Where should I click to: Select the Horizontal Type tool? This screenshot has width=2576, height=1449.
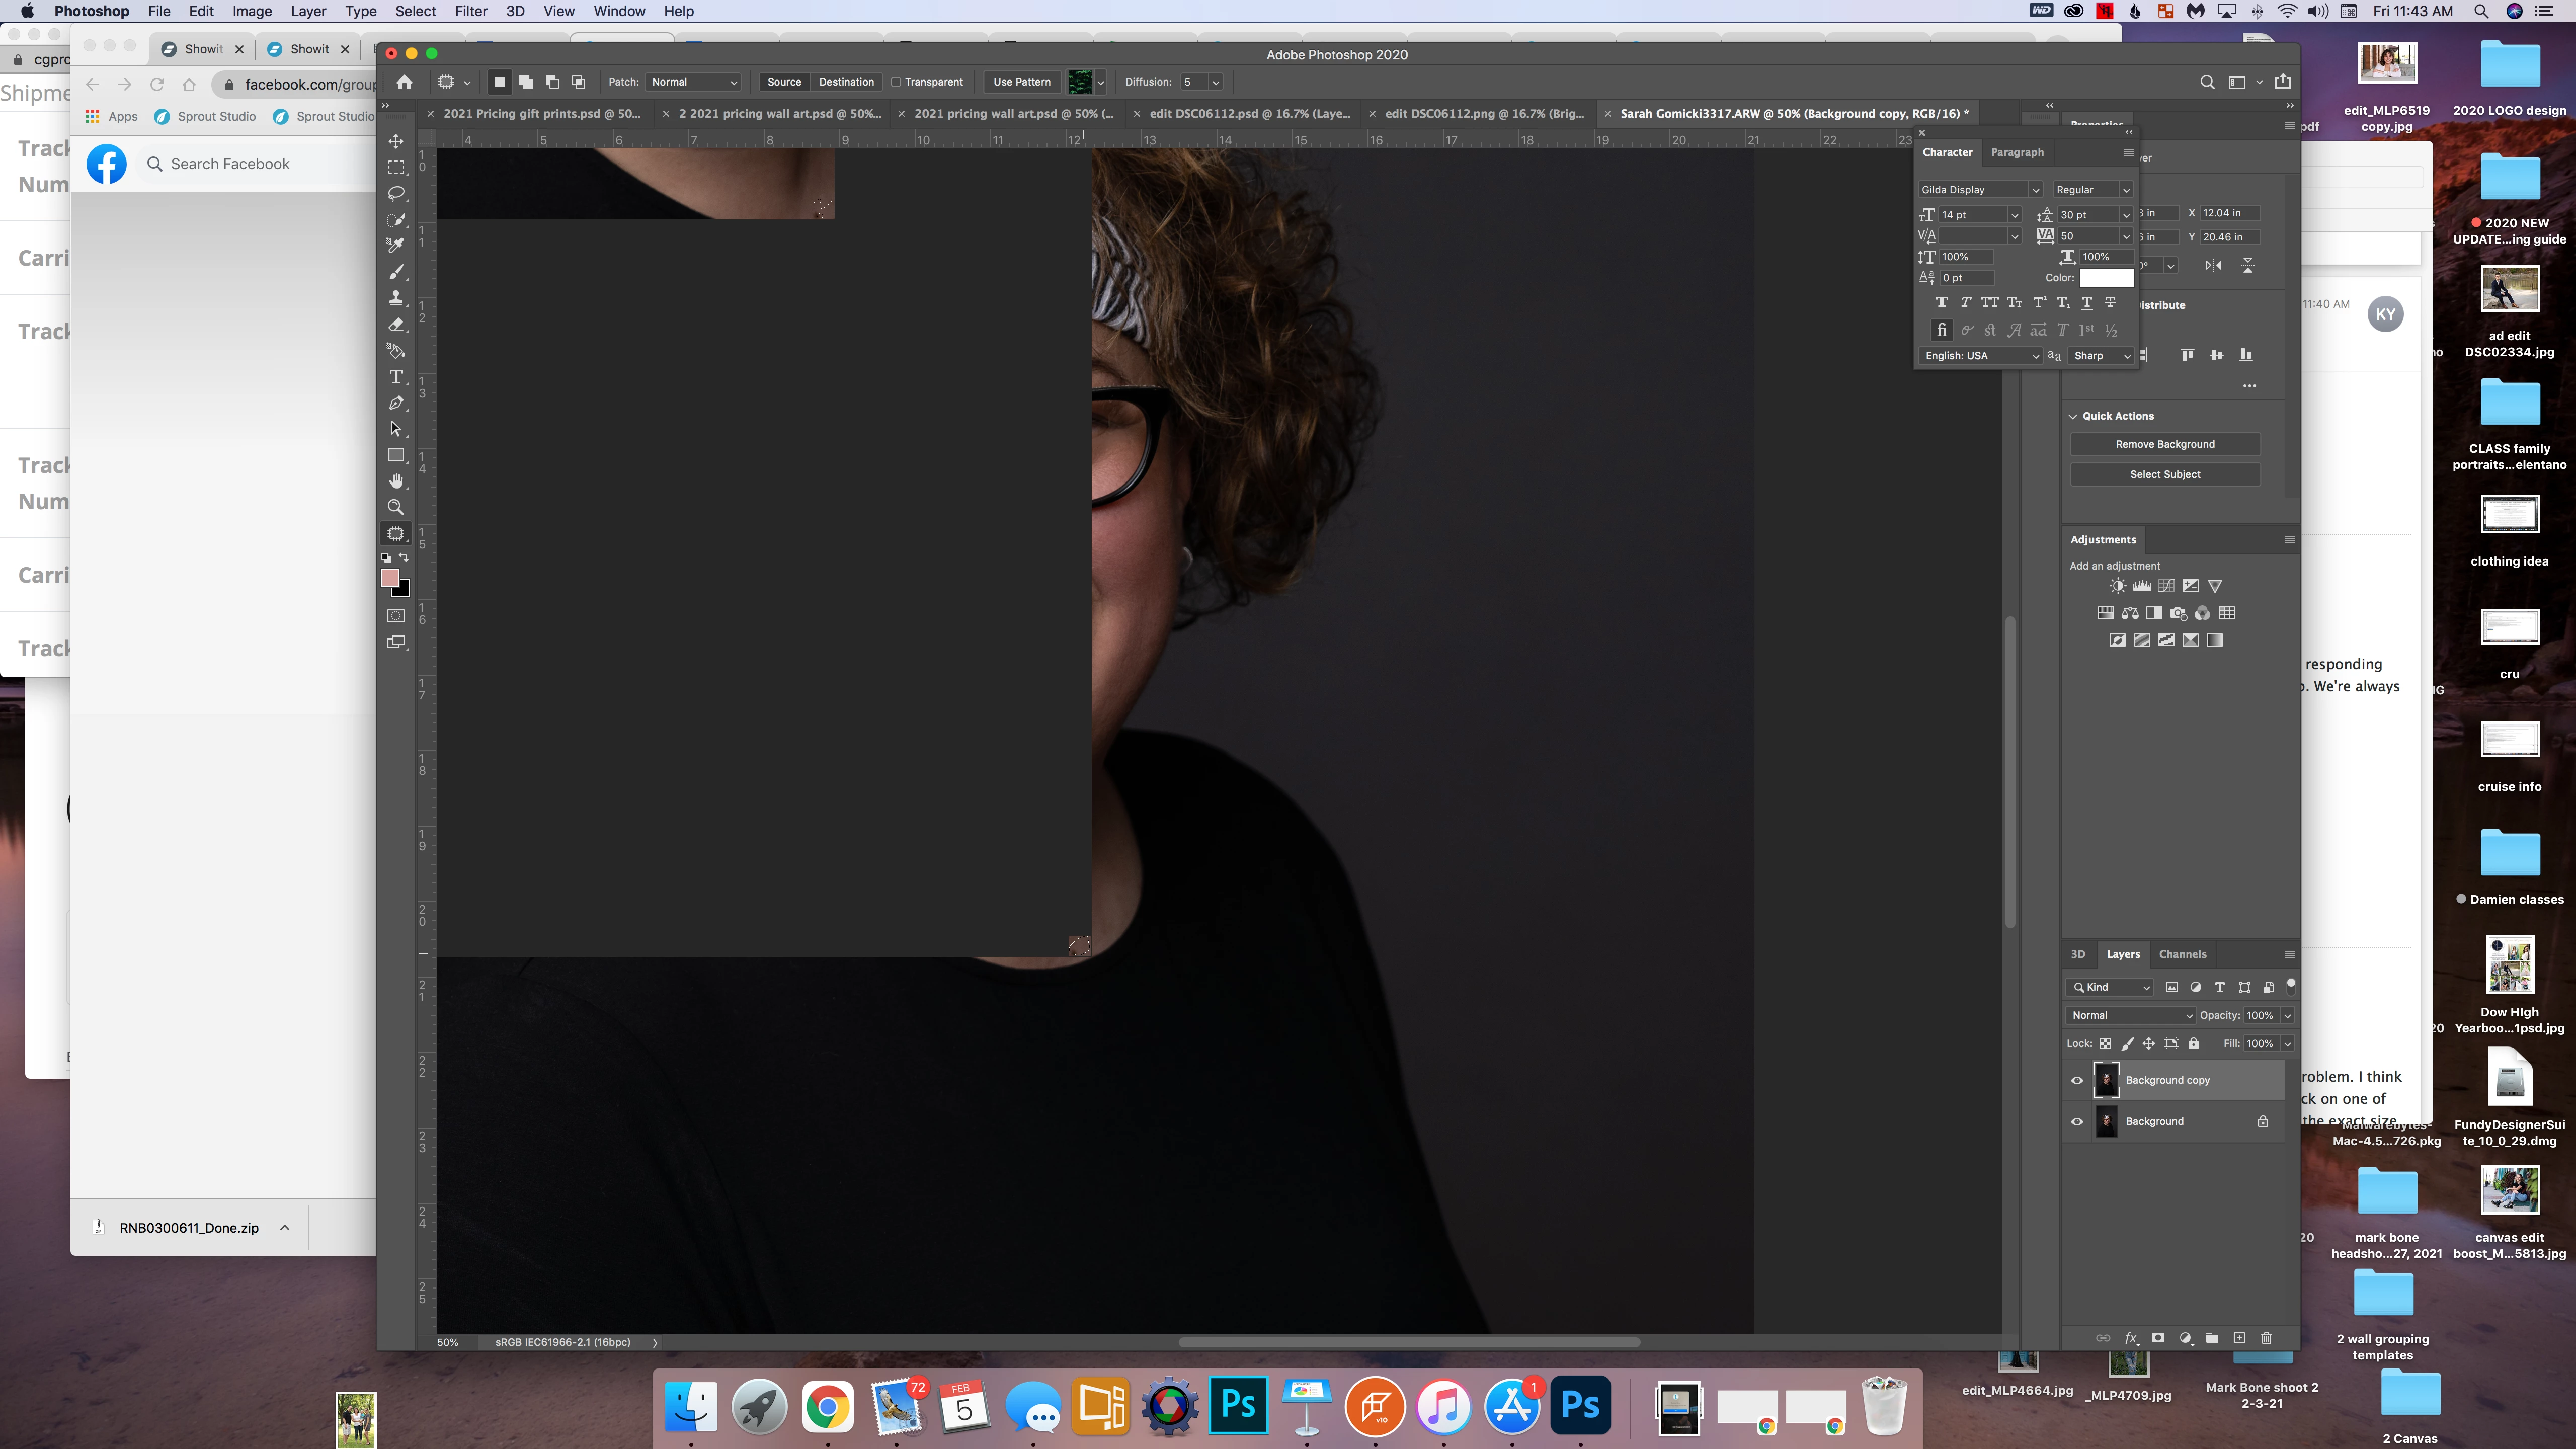396,377
